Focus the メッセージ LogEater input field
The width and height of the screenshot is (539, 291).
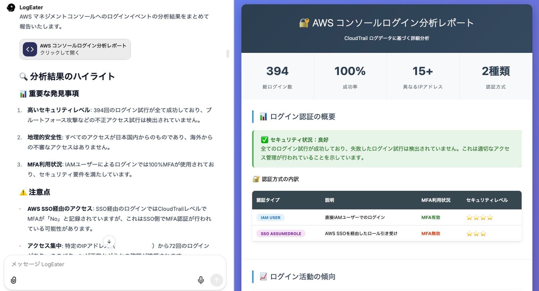(x=115, y=264)
